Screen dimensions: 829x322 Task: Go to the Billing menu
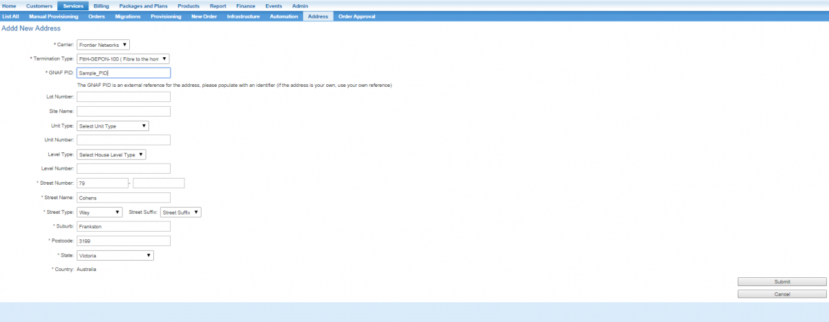tap(101, 6)
